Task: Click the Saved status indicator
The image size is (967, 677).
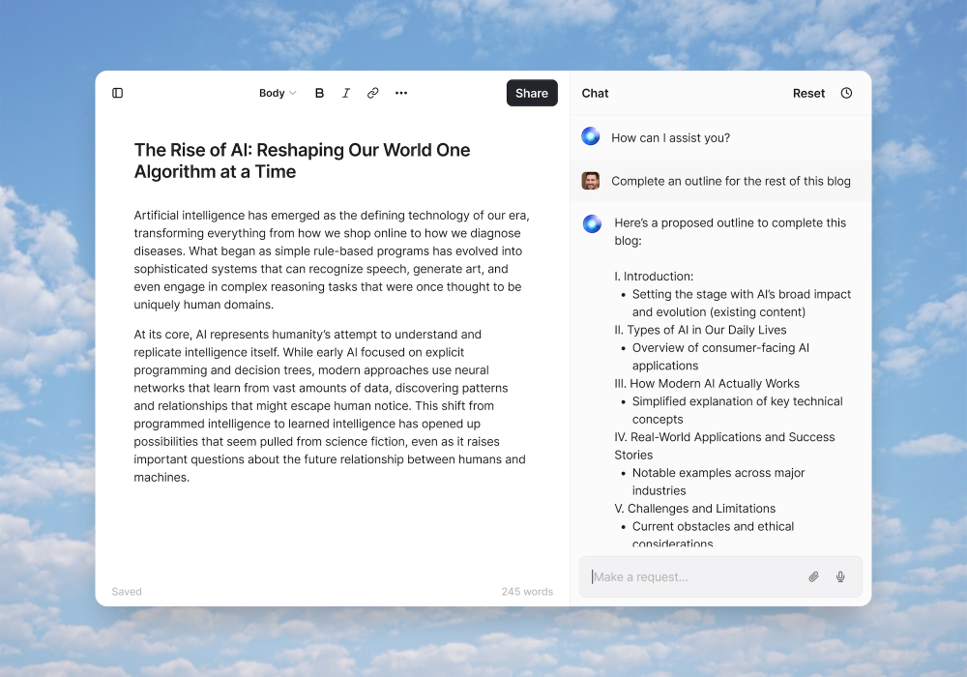Action: coord(127,591)
